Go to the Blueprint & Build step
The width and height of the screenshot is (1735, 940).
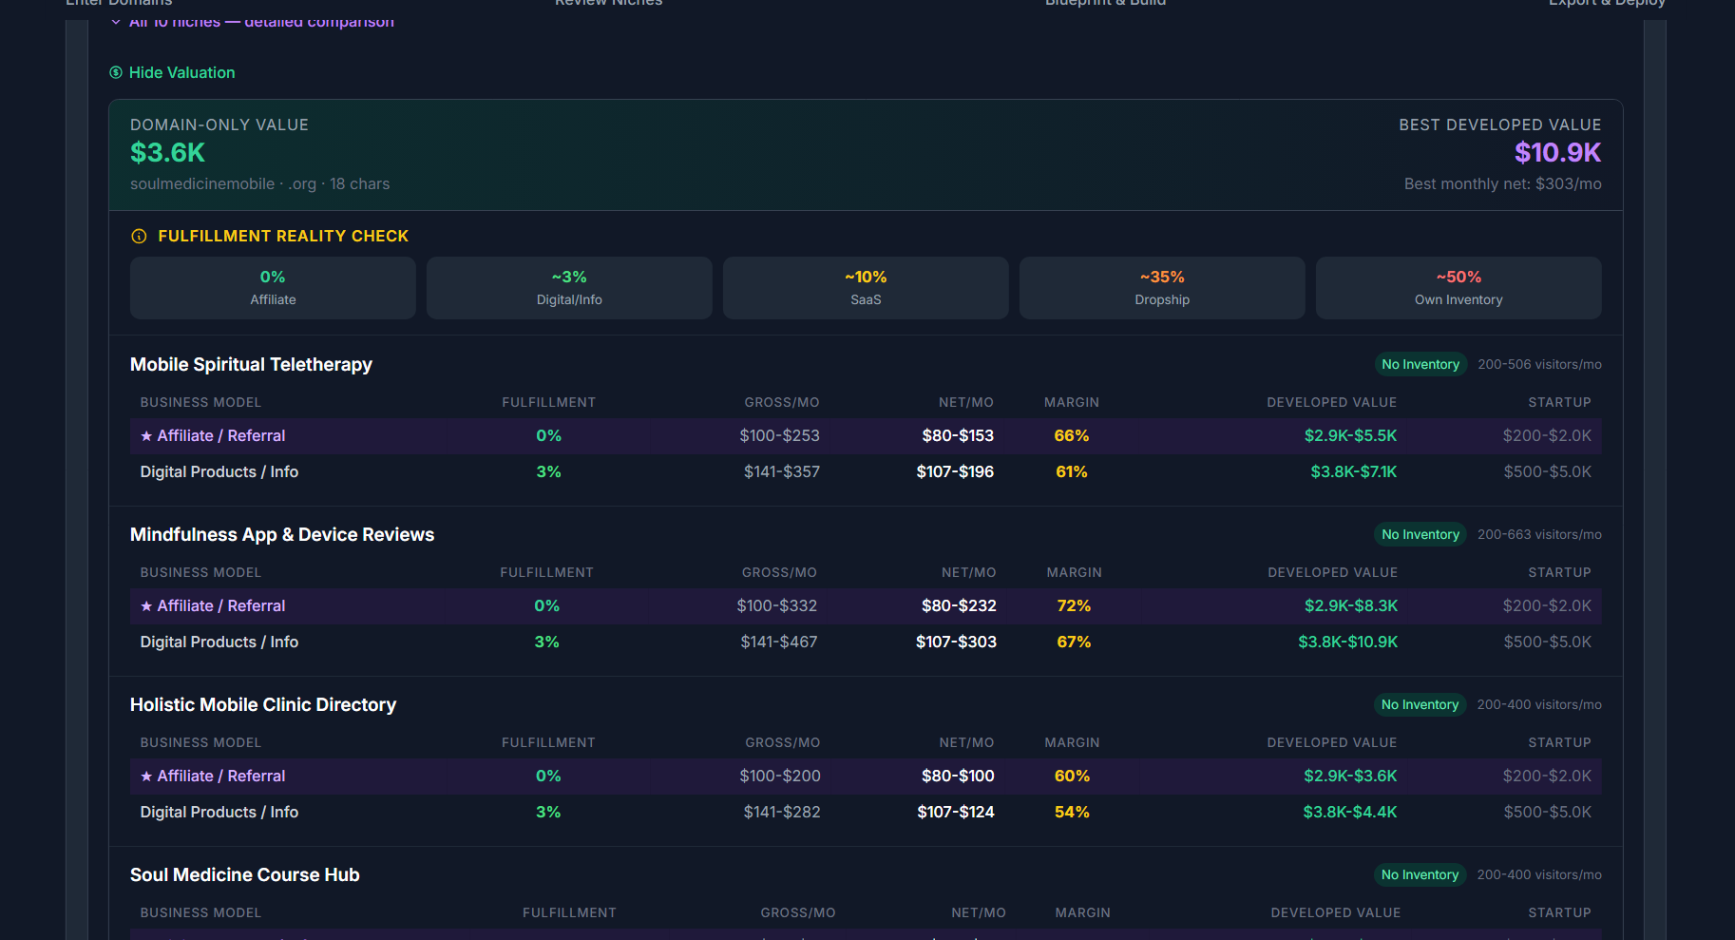point(1105,4)
